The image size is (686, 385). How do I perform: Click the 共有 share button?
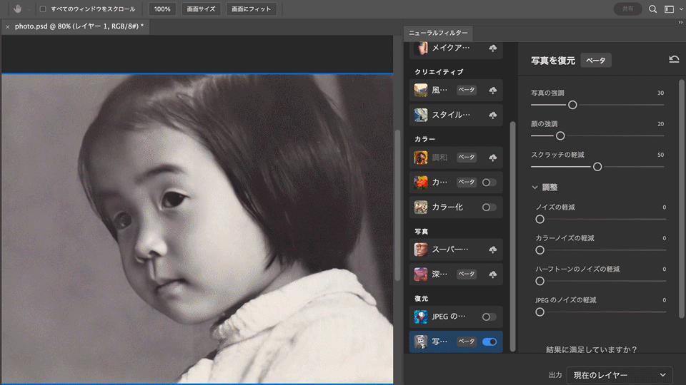[628, 9]
